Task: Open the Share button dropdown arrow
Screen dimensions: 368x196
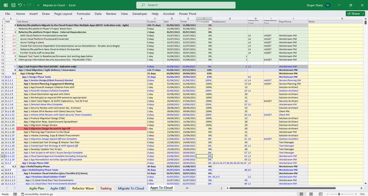Action: pos(362,14)
